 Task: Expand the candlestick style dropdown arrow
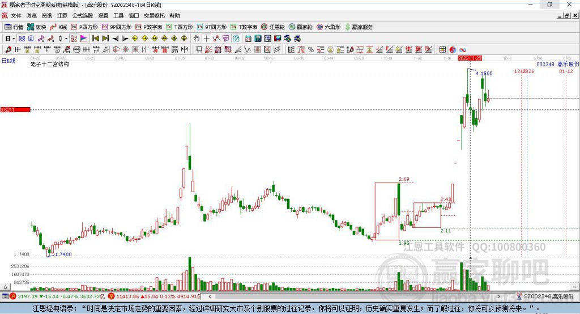(x=66, y=39)
